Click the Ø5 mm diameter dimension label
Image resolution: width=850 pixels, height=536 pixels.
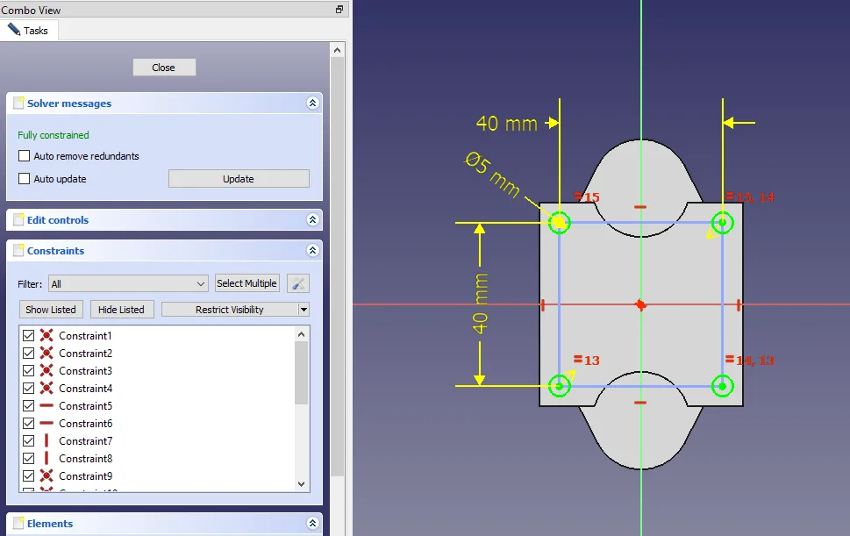pyautogui.click(x=492, y=175)
